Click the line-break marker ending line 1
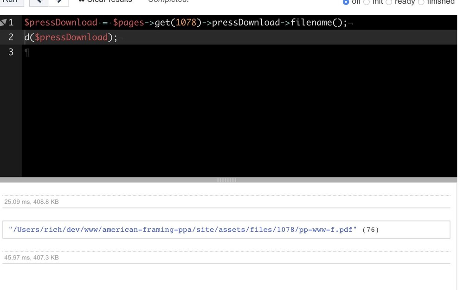The height and width of the screenshot is (290, 464). pos(352,22)
